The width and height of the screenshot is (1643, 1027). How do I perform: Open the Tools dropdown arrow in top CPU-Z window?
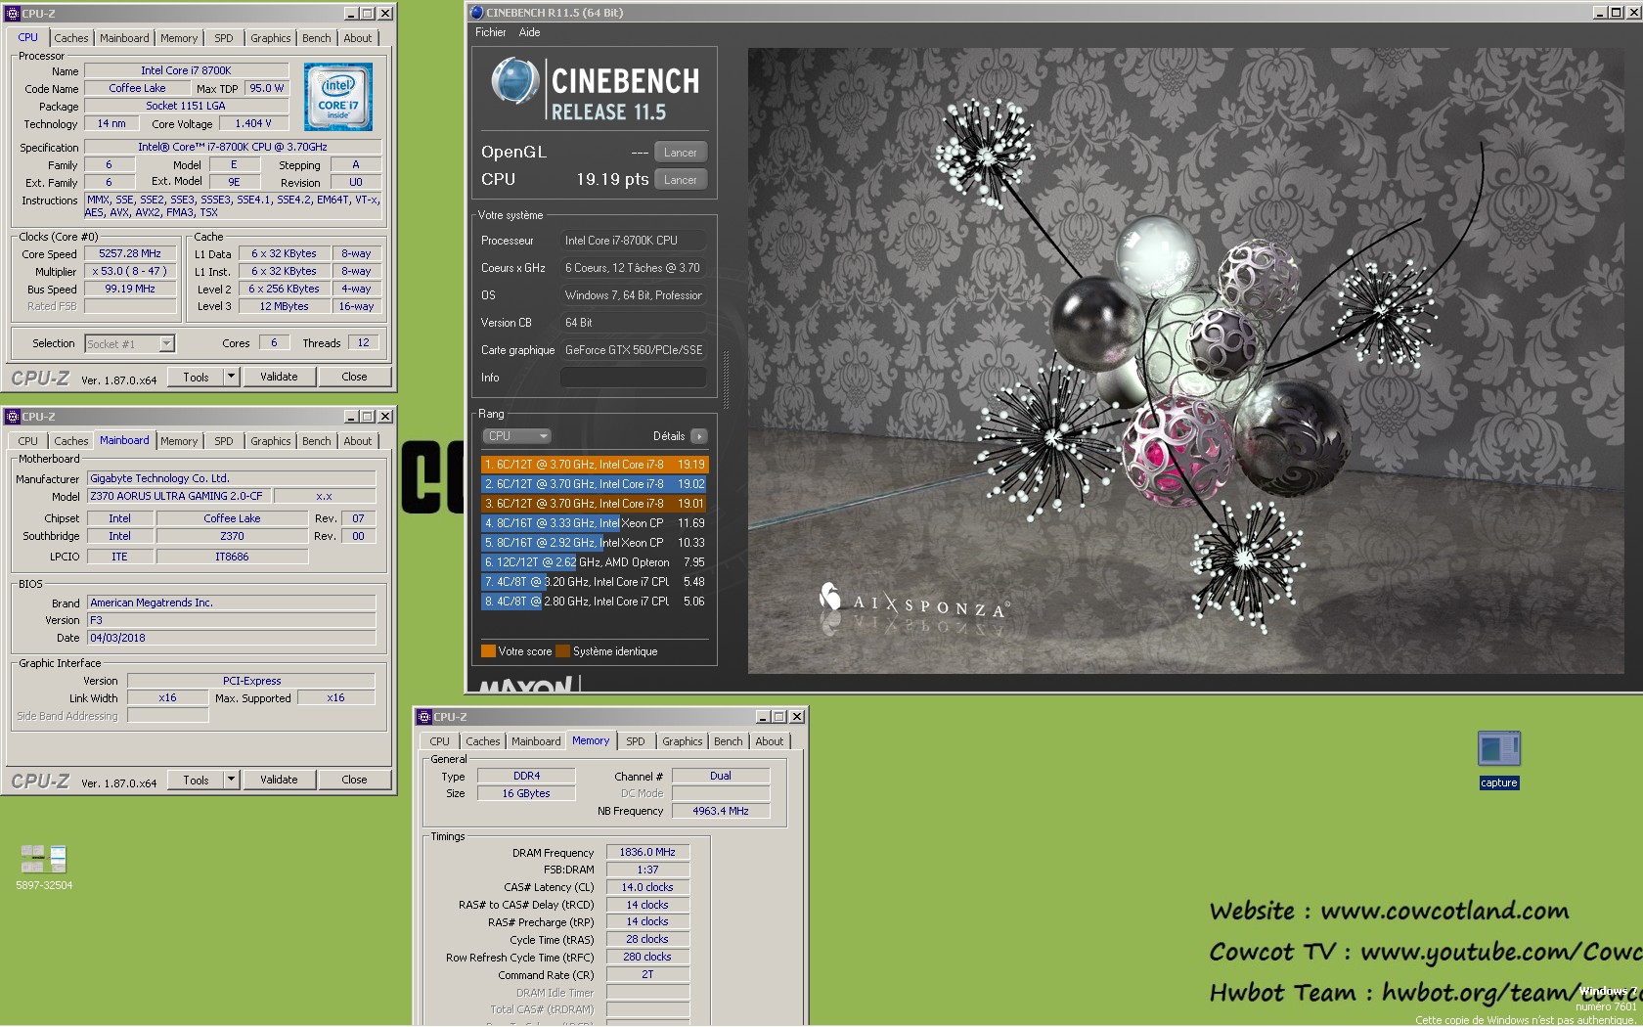(232, 377)
